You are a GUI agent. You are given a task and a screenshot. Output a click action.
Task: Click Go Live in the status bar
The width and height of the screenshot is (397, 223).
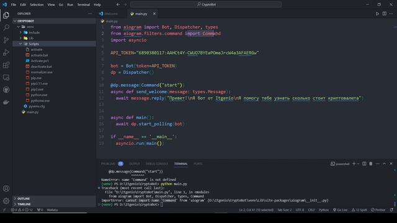[x=341, y=210]
